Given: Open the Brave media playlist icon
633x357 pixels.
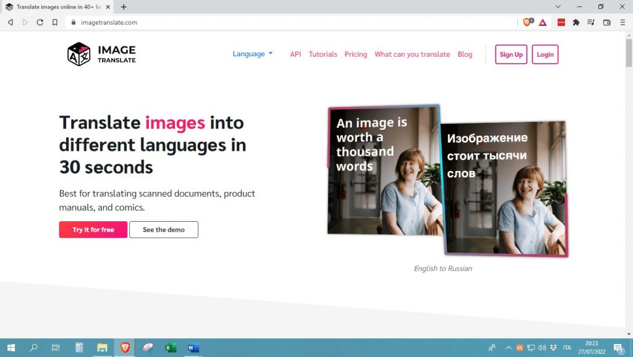Looking at the screenshot, I should click(x=591, y=22).
